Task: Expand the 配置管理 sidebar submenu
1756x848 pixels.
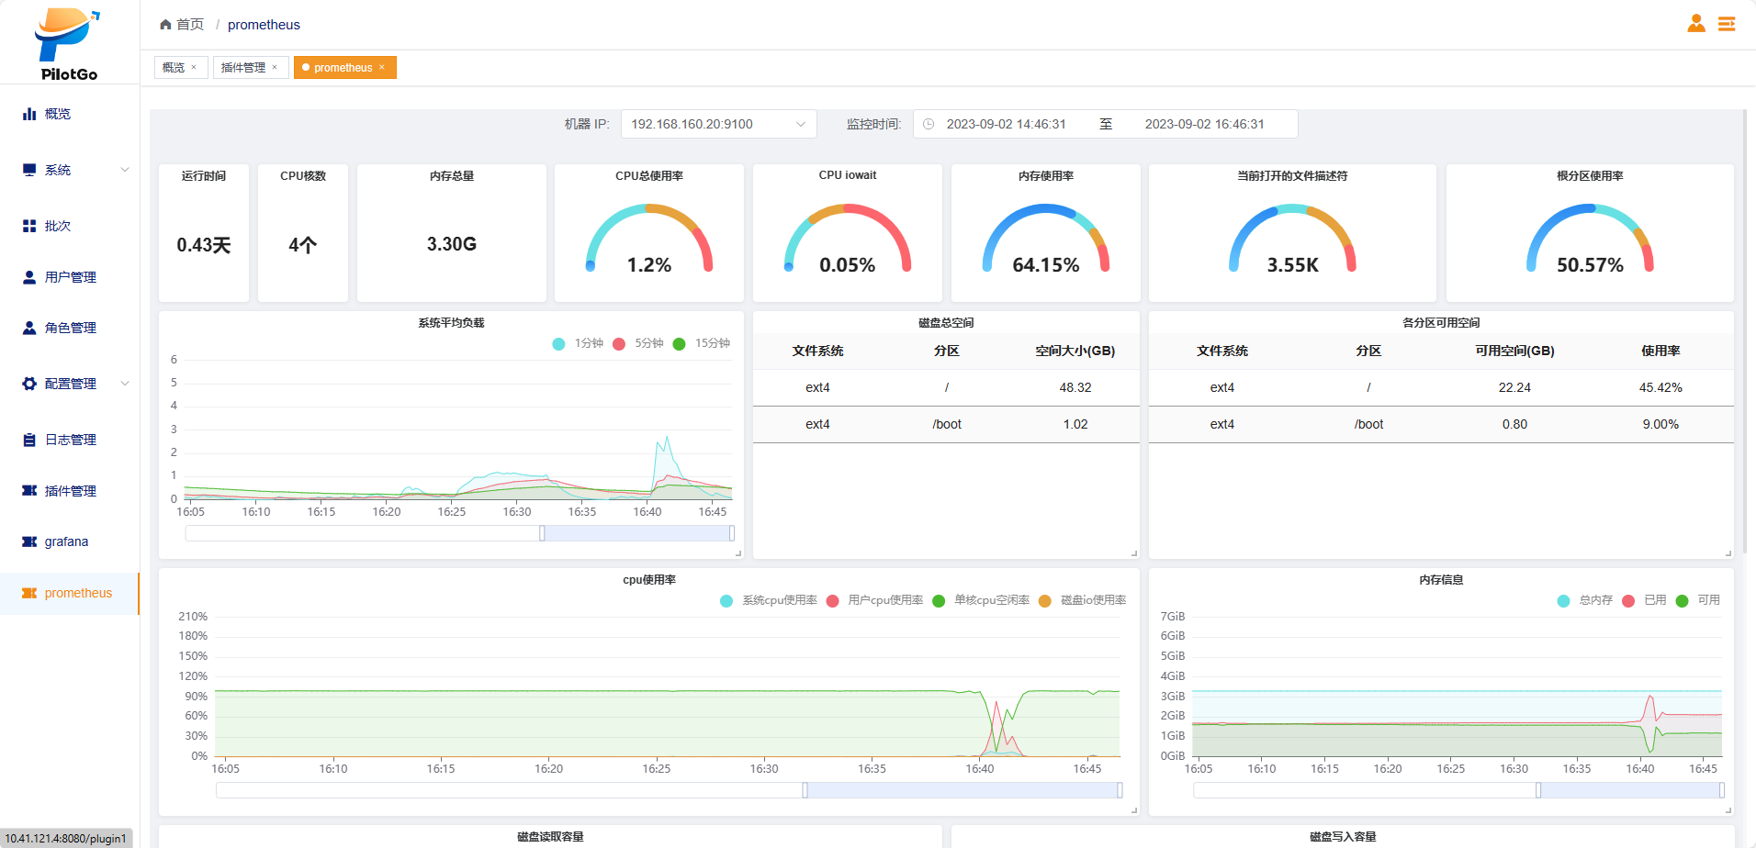Action: pos(125,384)
